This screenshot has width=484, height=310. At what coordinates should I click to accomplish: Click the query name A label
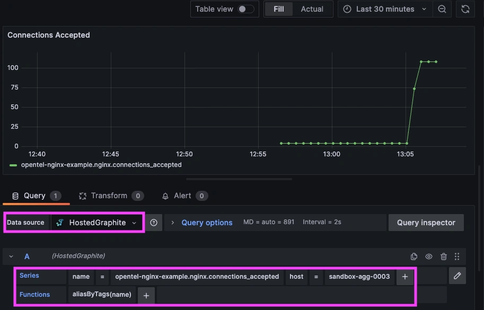tap(27, 256)
